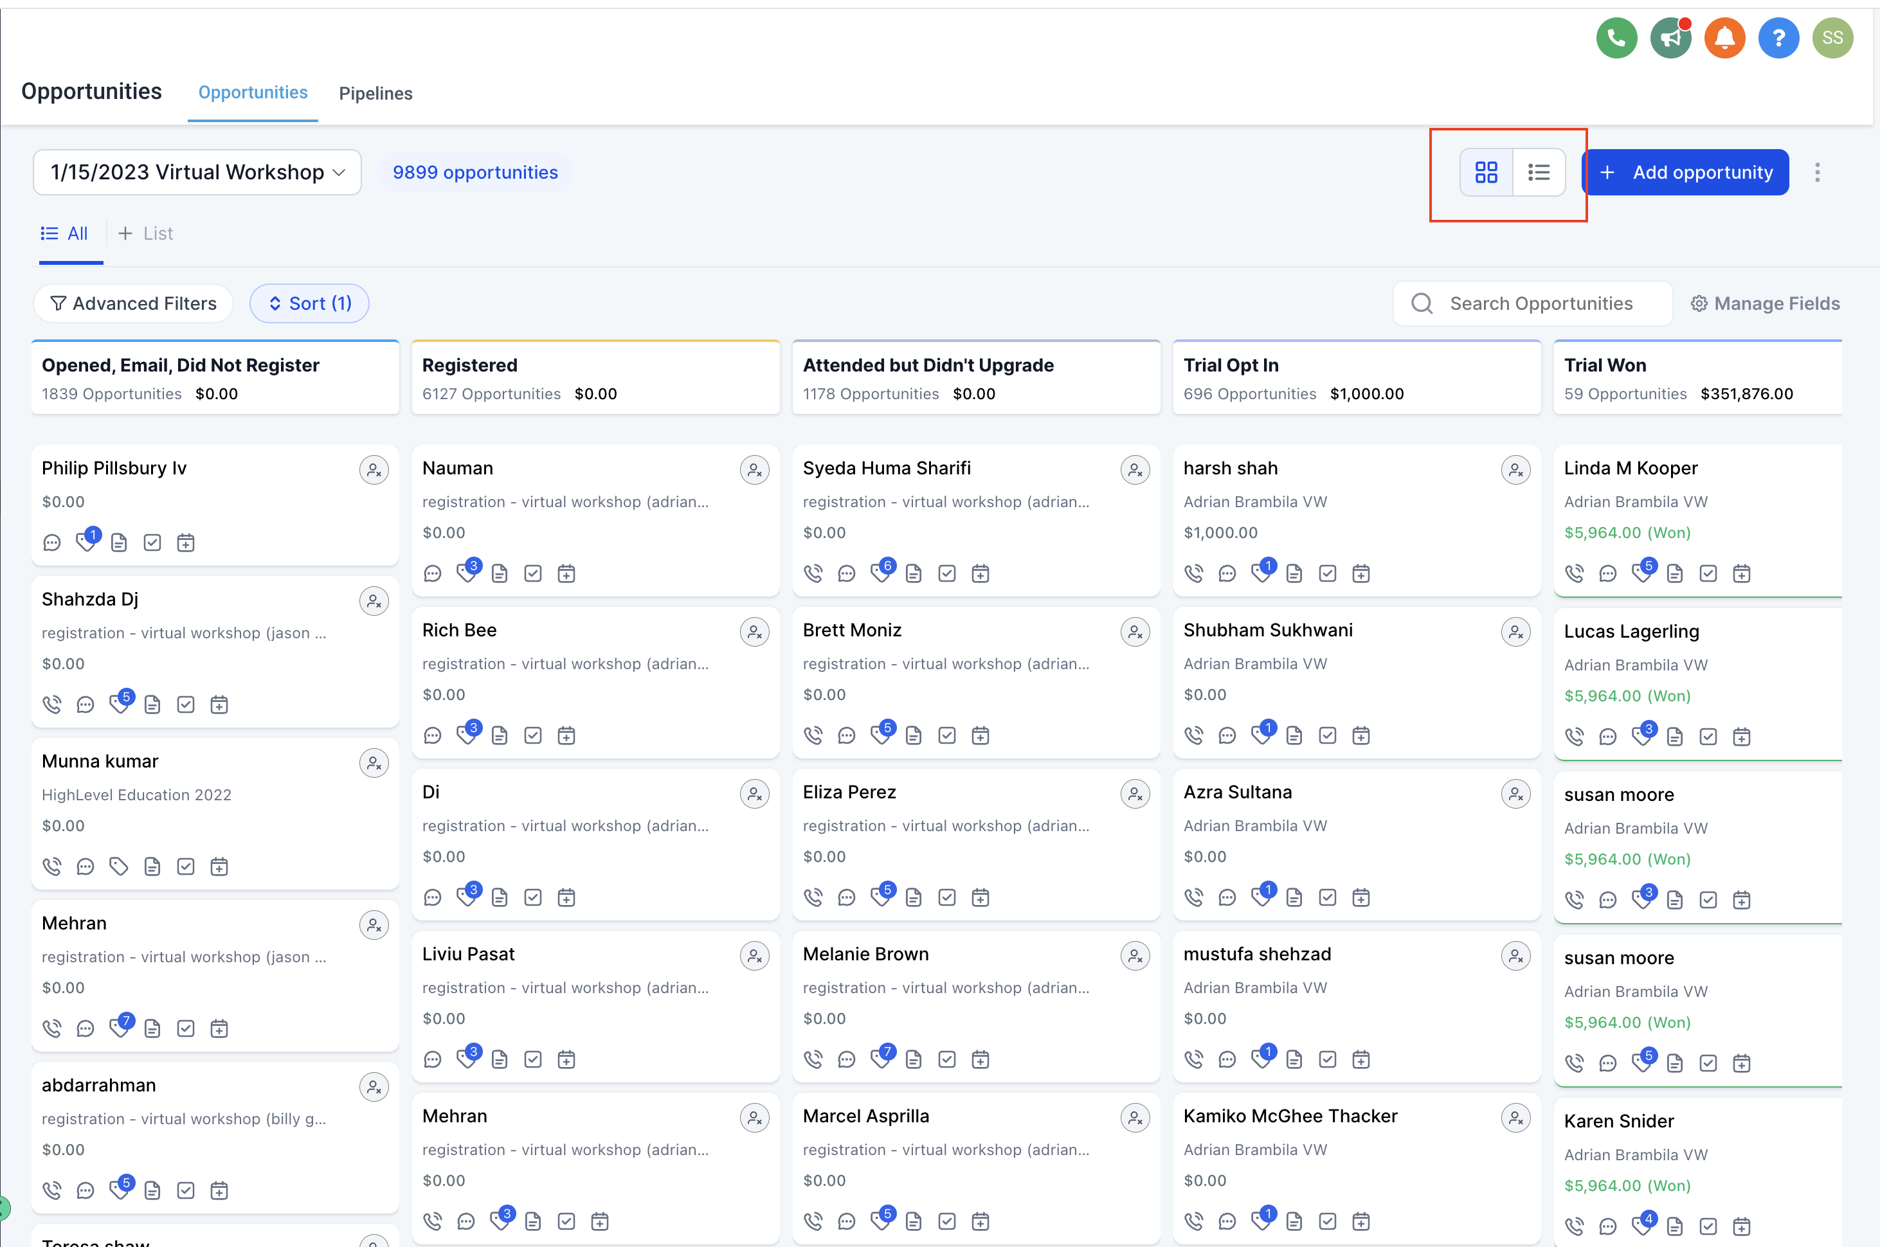Switch to board grid view
The image size is (1880, 1247).
click(1486, 172)
